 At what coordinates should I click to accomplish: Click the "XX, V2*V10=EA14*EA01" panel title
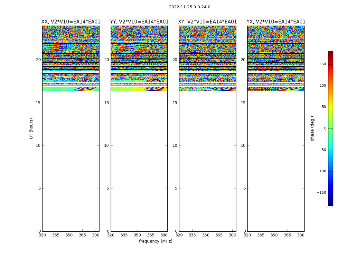pyautogui.click(x=71, y=22)
